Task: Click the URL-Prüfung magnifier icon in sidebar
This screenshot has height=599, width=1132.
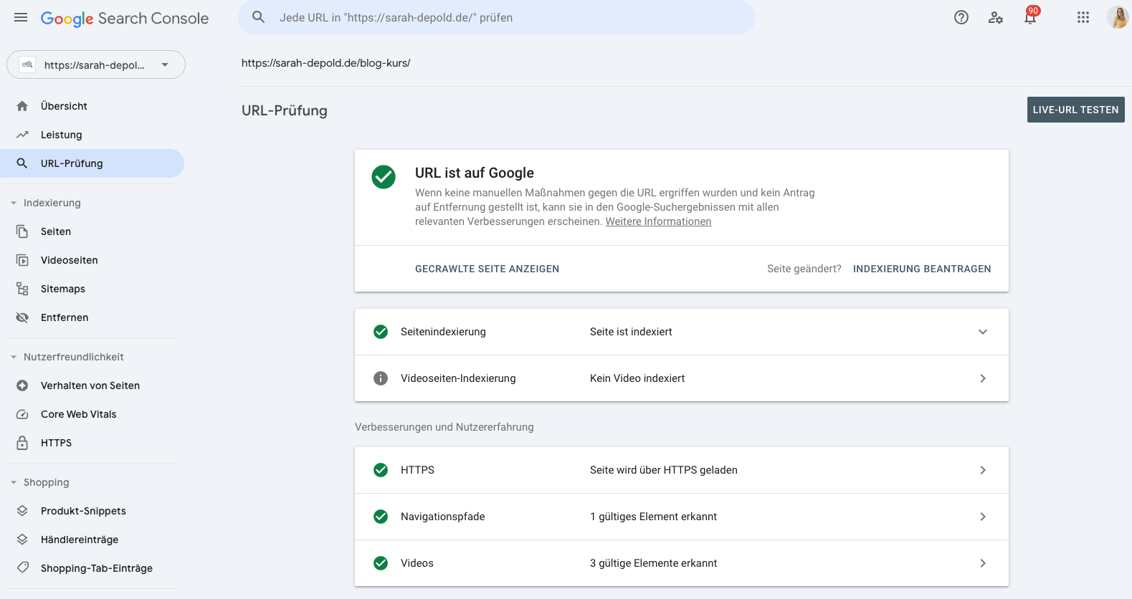Action: 22,163
